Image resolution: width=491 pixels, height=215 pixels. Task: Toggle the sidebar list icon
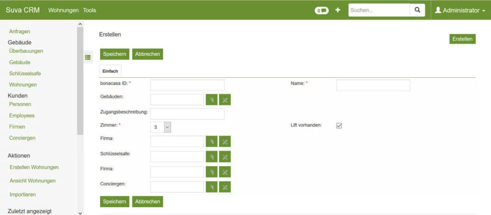(88, 57)
